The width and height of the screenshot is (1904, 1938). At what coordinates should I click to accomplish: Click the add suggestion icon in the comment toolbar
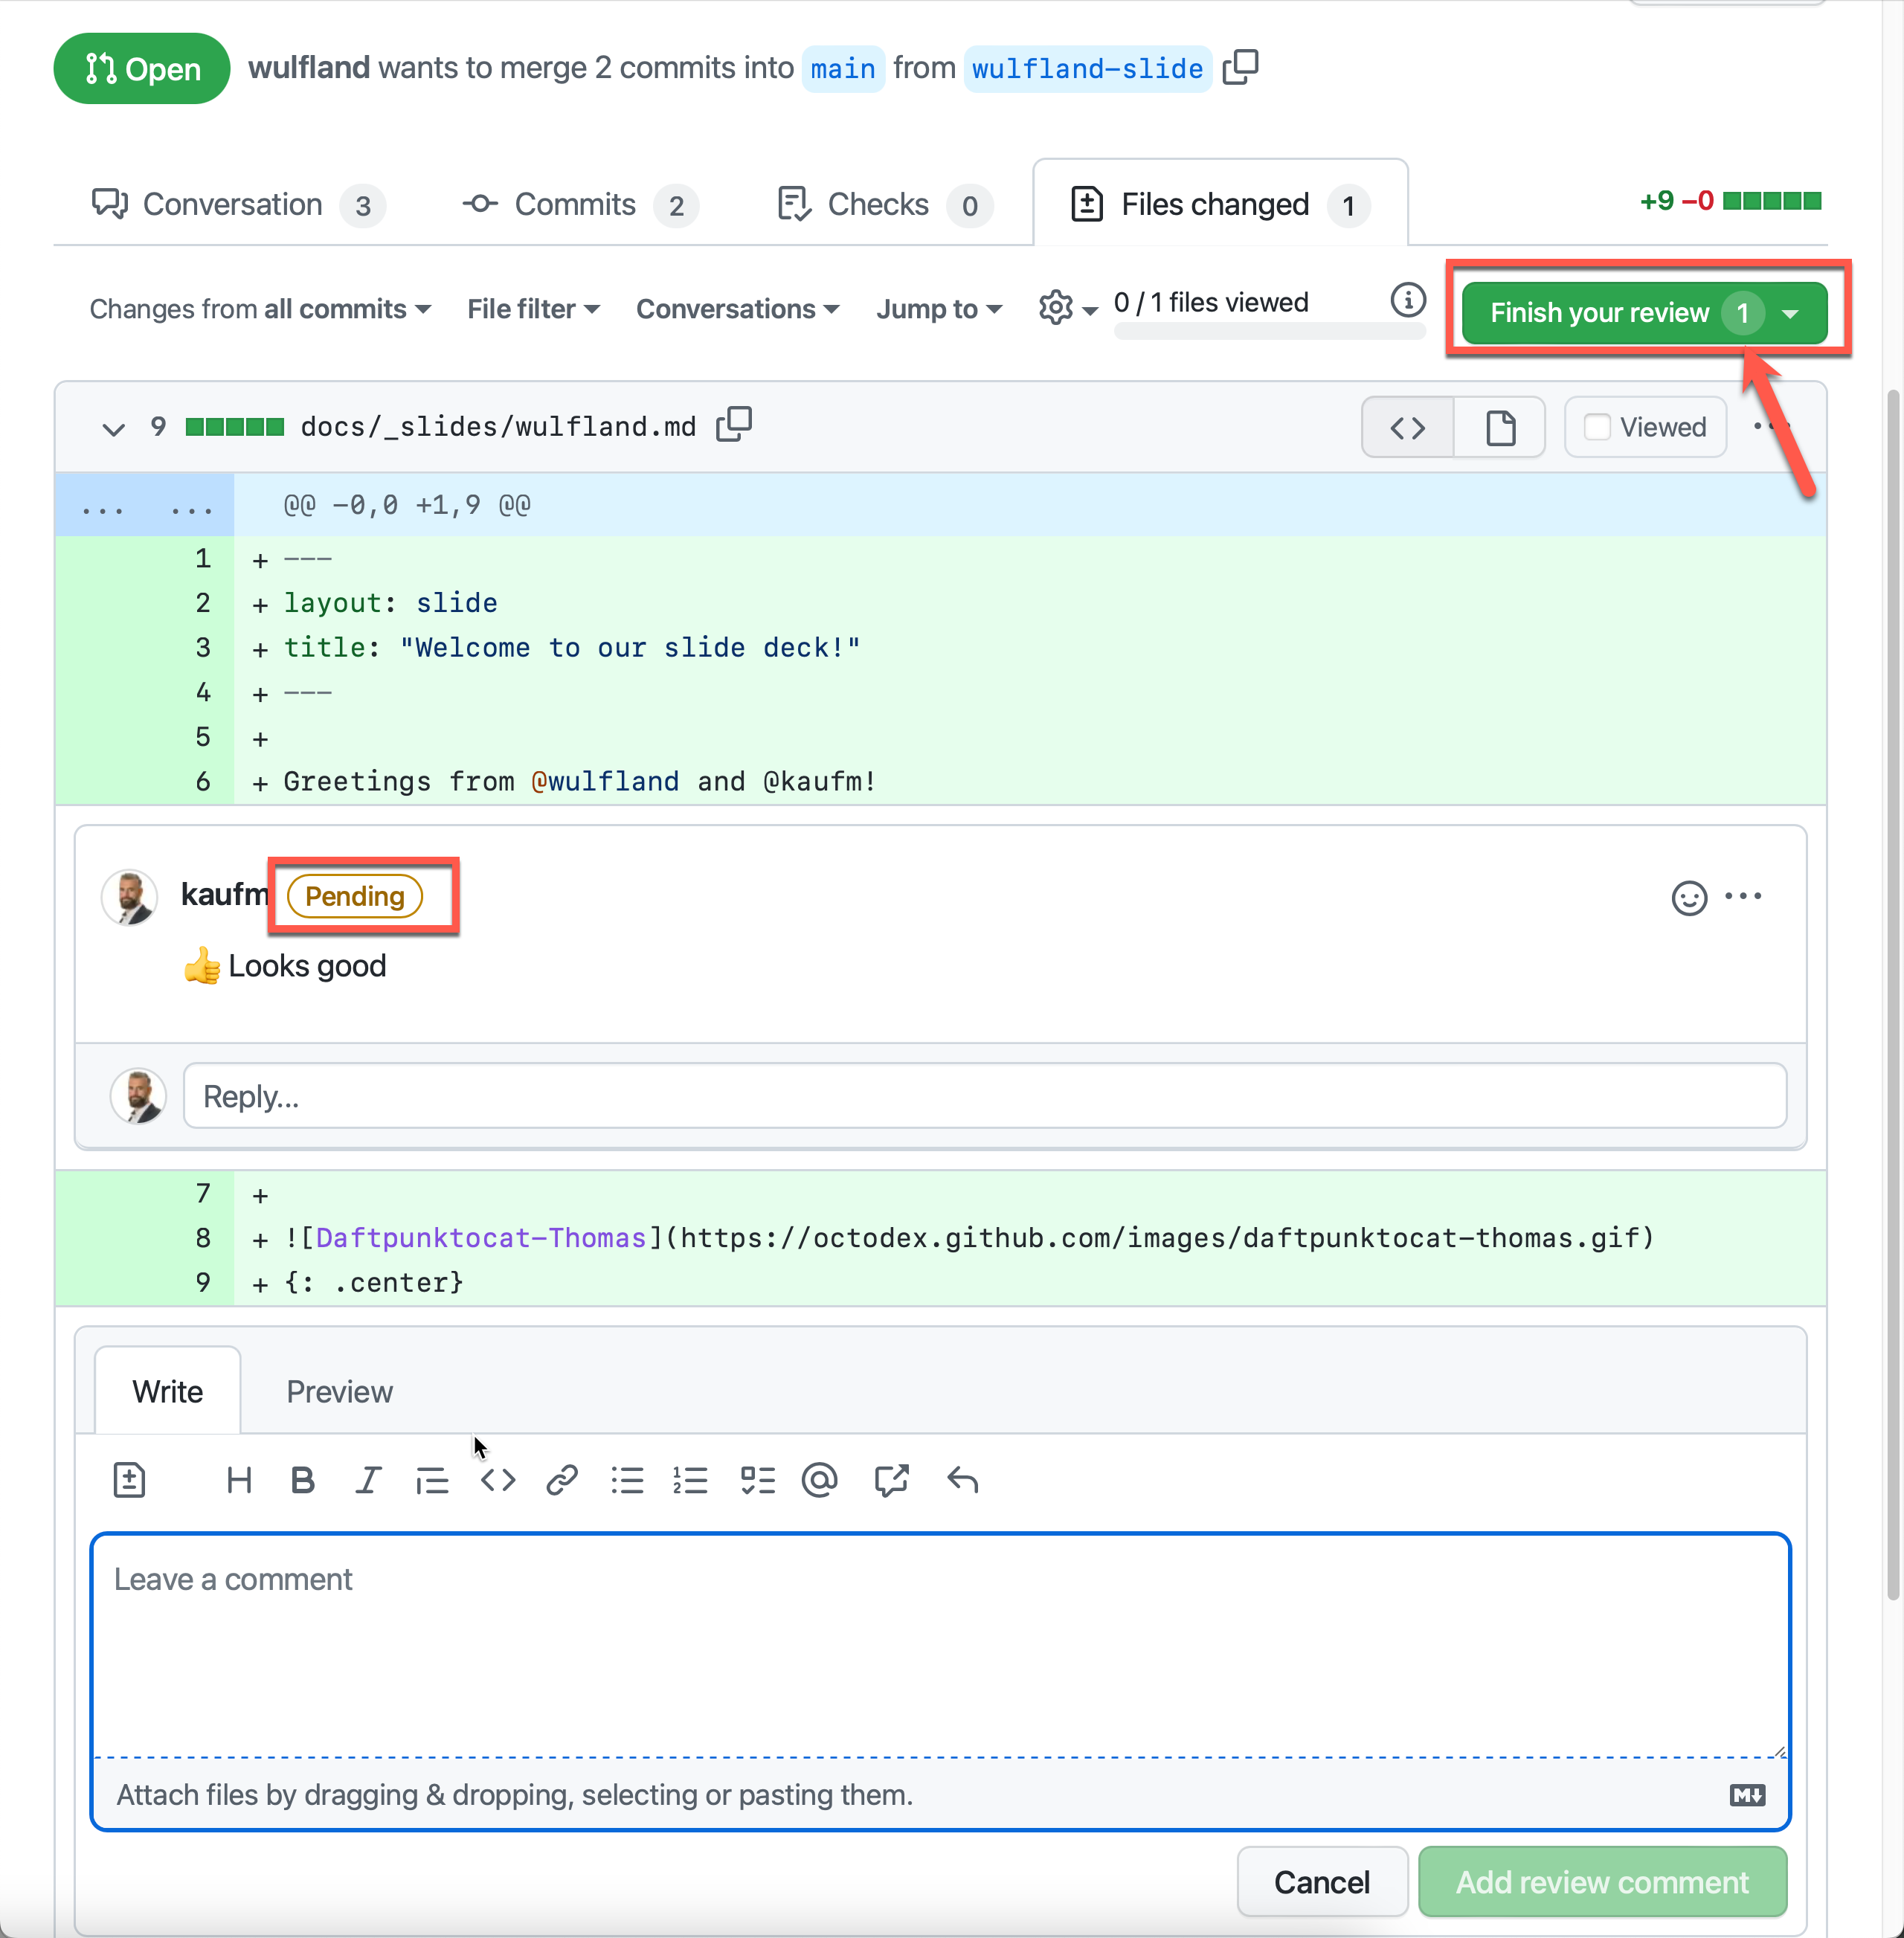point(129,1479)
